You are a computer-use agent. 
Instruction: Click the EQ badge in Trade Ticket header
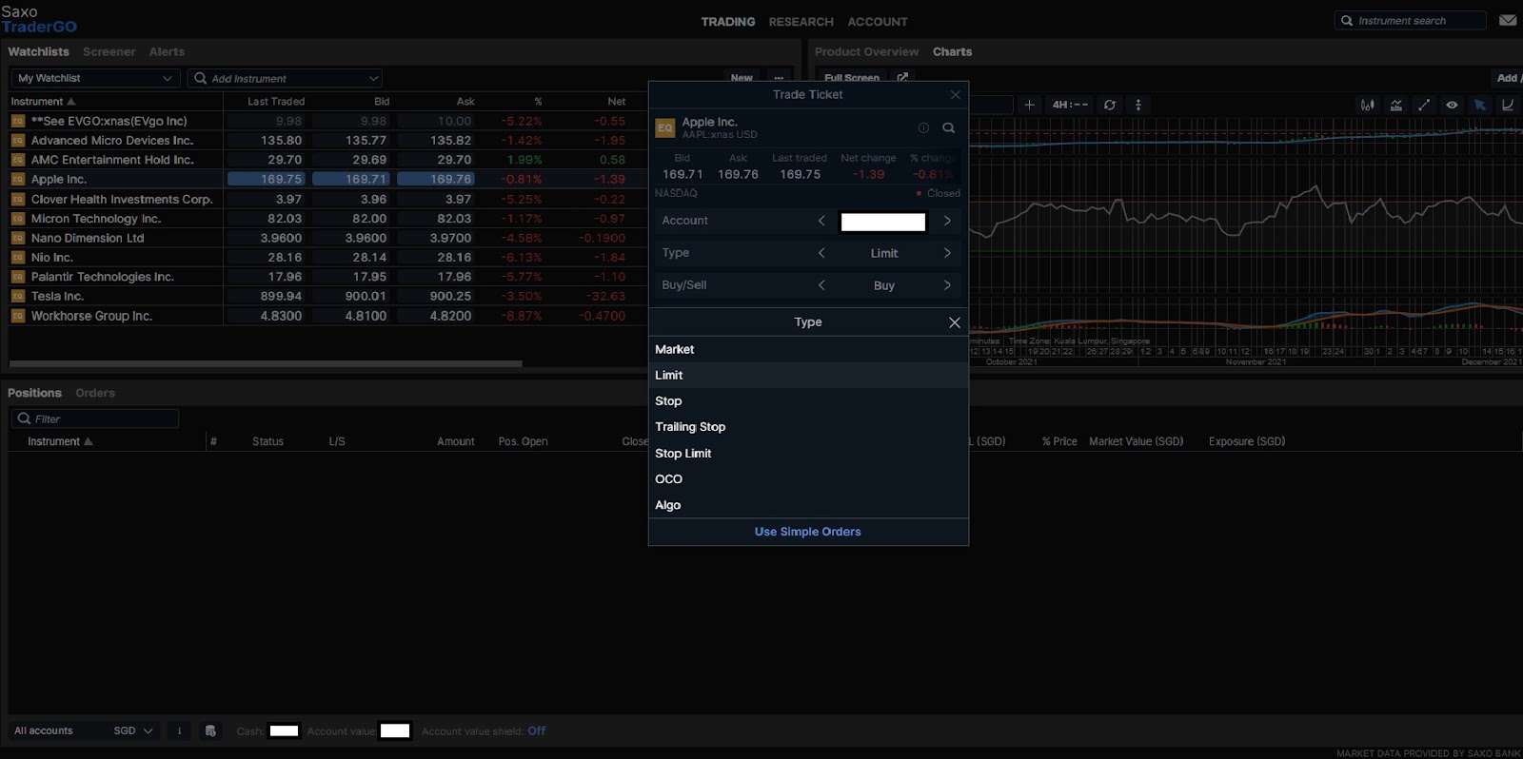(665, 127)
